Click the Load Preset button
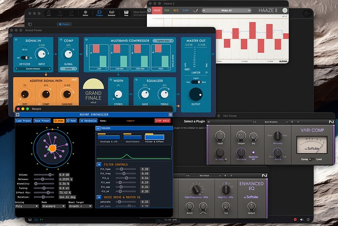The height and width of the screenshot is (226, 338). pyautogui.click(x=24, y=121)
